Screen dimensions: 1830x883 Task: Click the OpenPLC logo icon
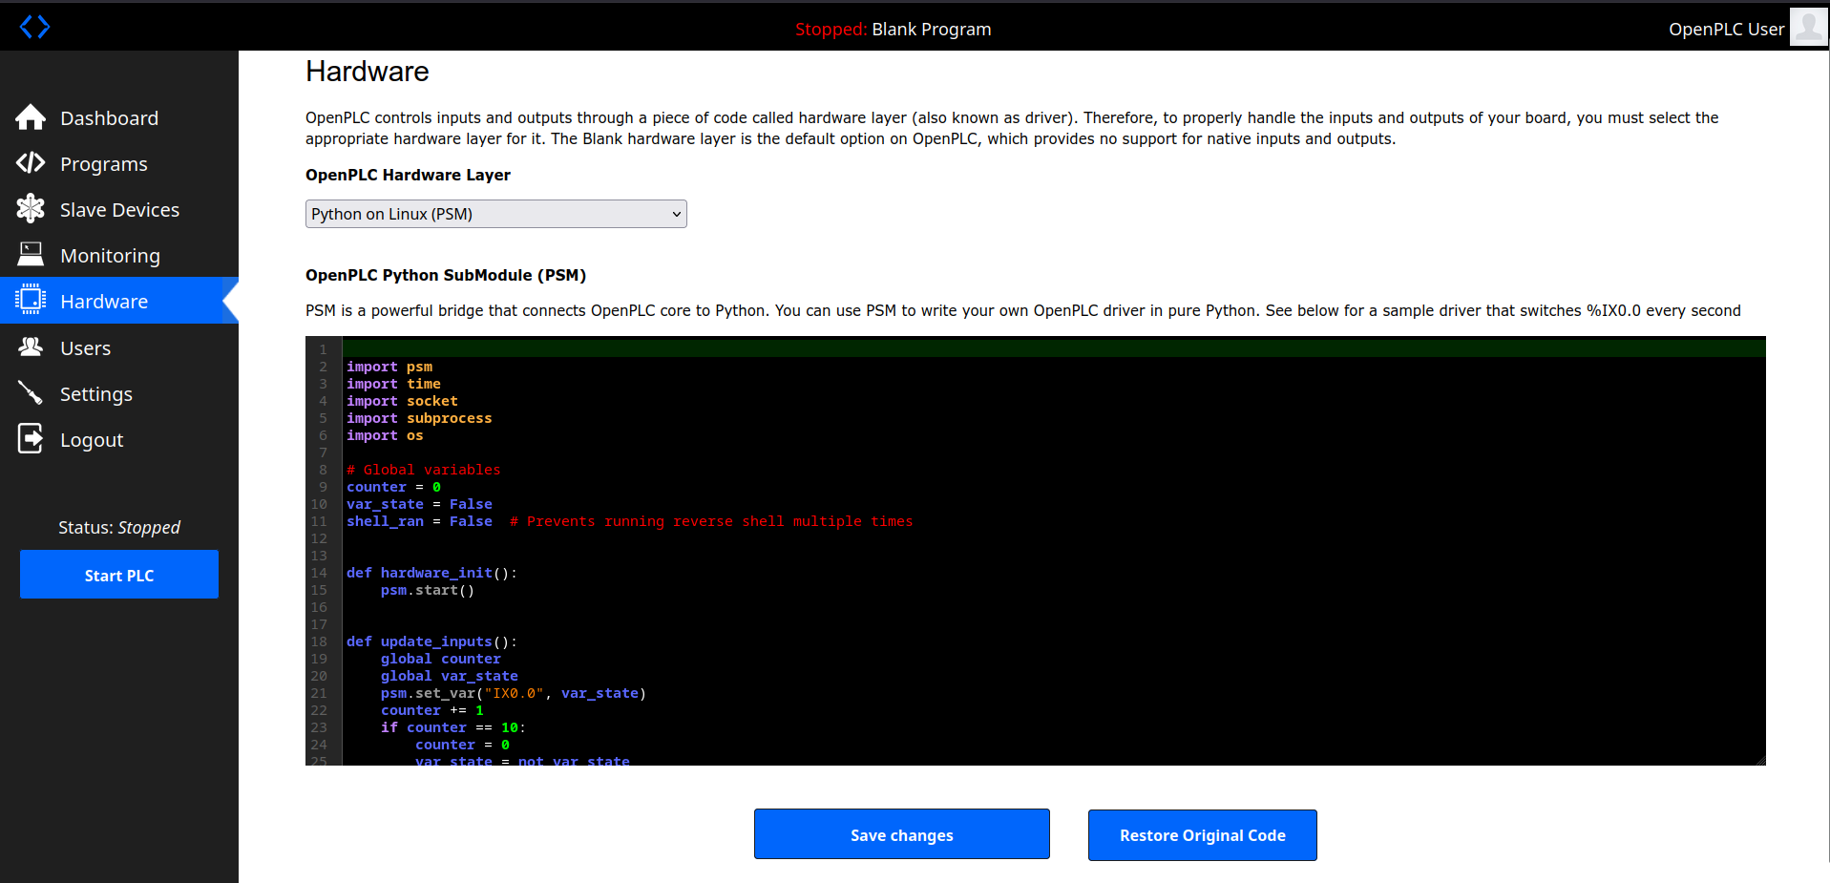(34, 27)
